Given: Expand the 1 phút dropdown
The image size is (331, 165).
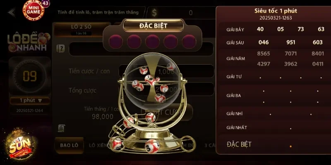Looking at the screenshot, I should (30, 100).
